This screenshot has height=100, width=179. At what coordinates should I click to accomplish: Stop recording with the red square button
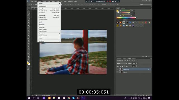click(x=110, y=1)
